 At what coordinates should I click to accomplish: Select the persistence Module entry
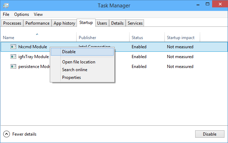tap(34, 67)
